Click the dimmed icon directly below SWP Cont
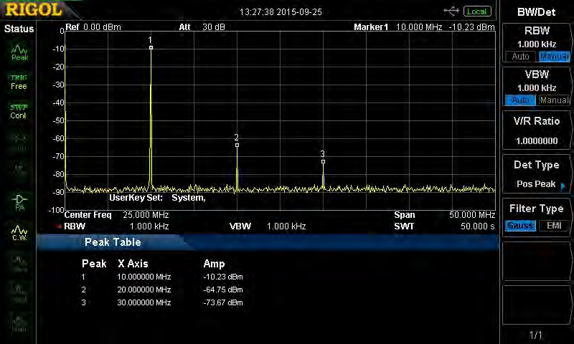Screen dimensions: 574x344 click(19, 142)
